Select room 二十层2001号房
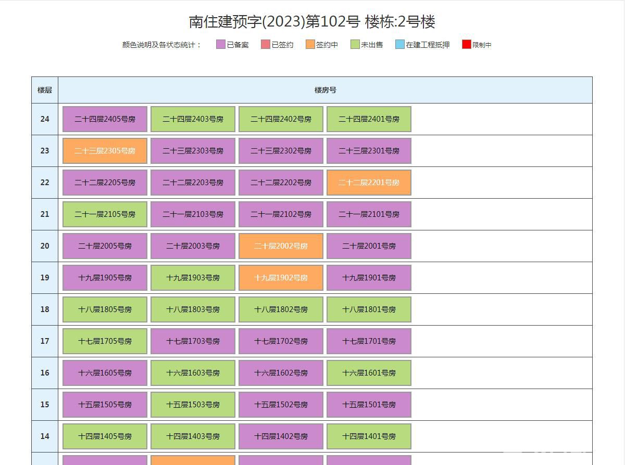The width and height of the screenshot is (625, 465). (369, 246)
